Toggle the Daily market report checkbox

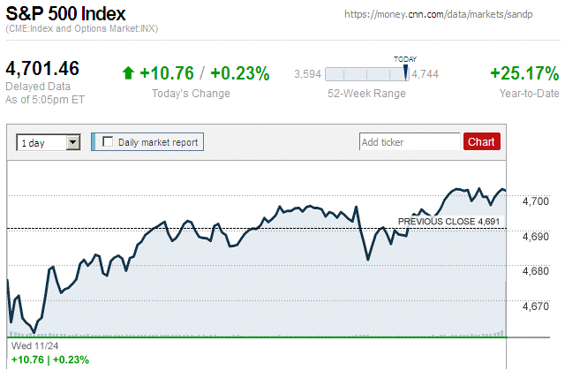coord(109,141)
